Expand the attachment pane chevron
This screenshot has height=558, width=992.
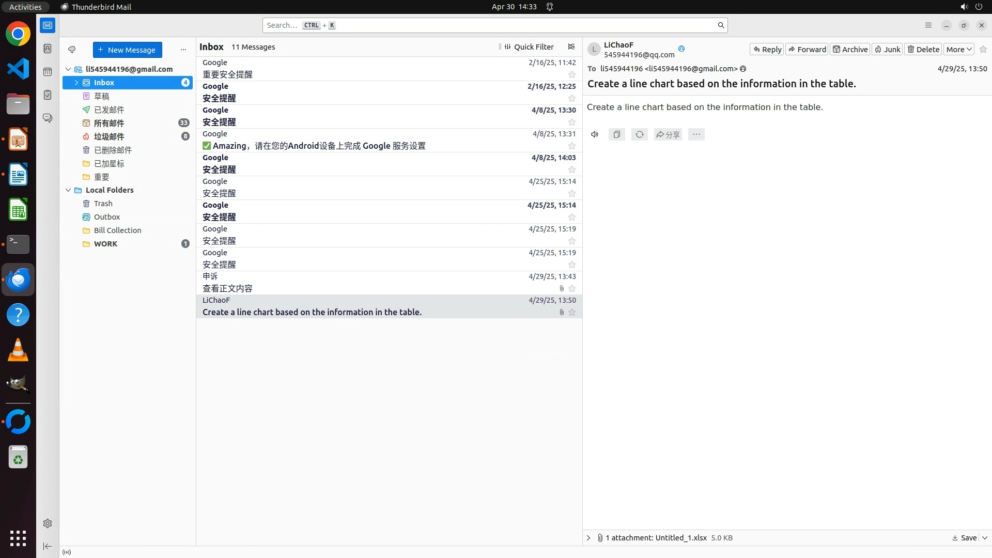(588, 538)
